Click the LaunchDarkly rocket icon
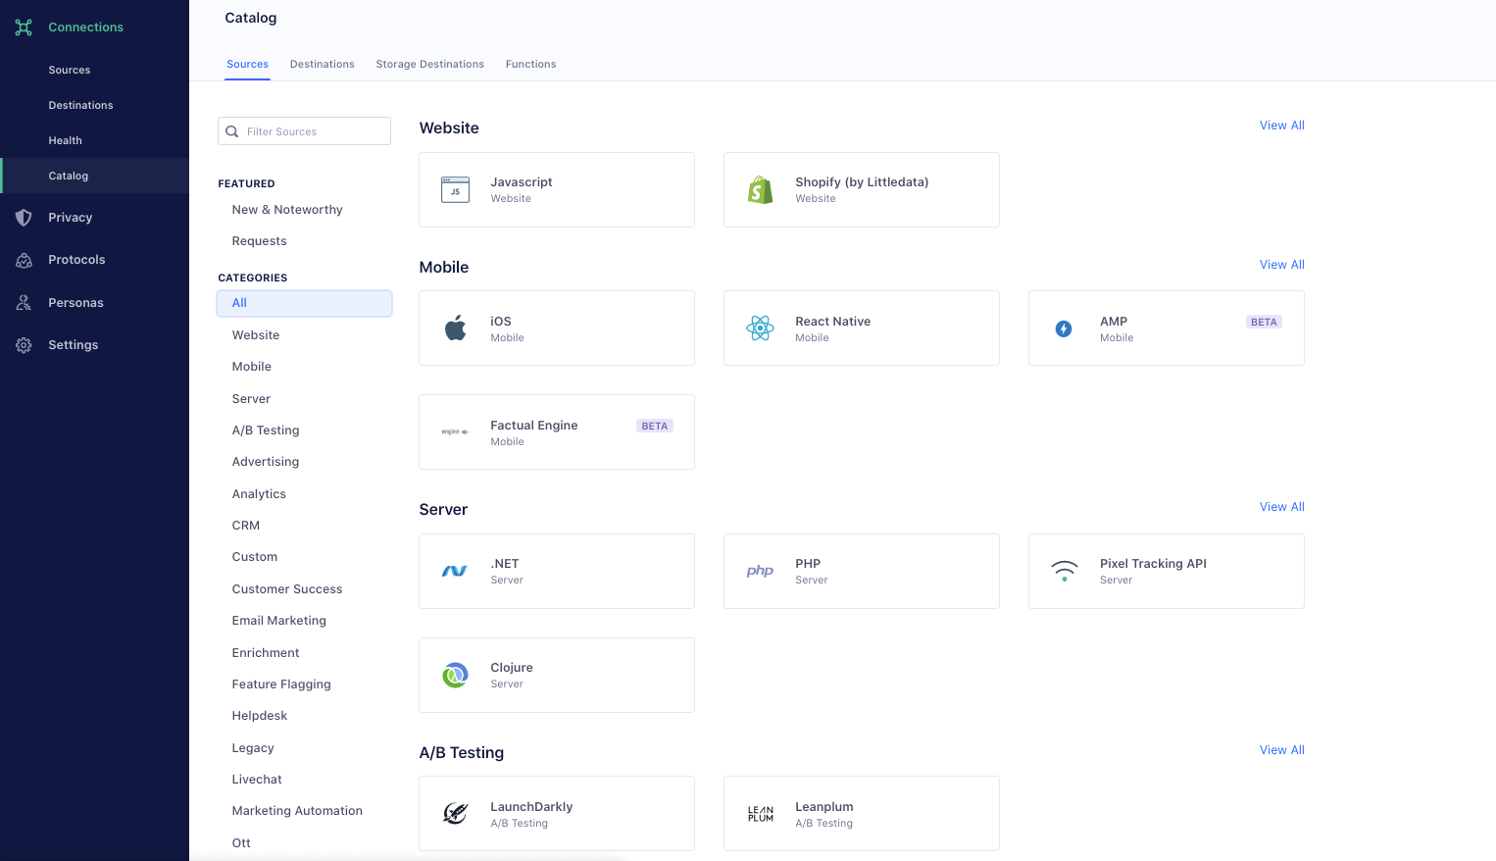The width and height of the screenshot is (1496, 861). 455,813
